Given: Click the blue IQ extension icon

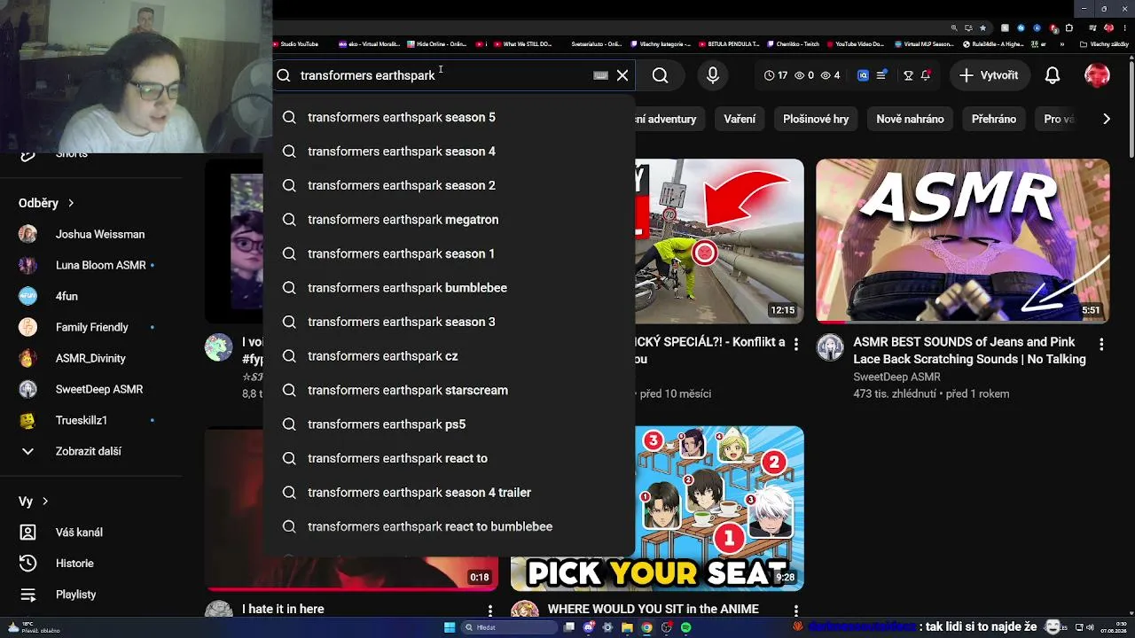Looking at the screenshot, I should tap(863, 75).
